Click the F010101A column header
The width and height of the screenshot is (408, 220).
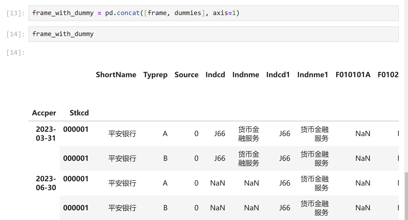[353, 75]
